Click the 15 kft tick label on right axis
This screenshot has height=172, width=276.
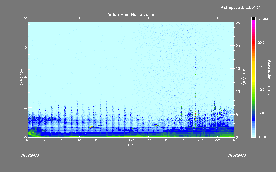[238, 68]
